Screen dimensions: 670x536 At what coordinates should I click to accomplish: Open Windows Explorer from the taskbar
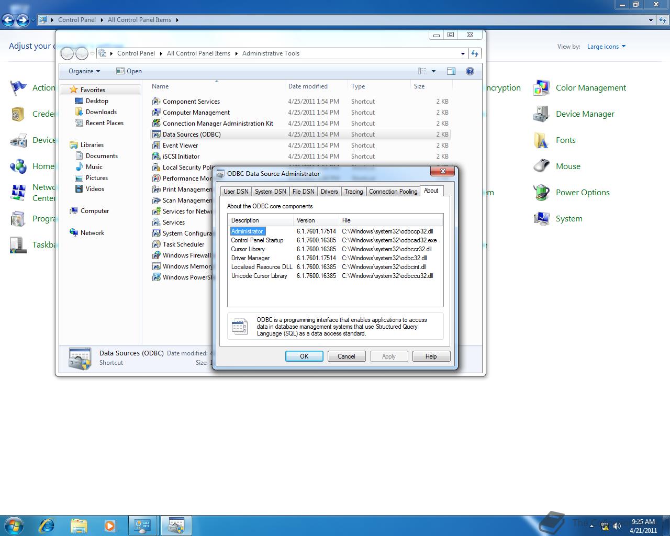(x=79, y=525)
